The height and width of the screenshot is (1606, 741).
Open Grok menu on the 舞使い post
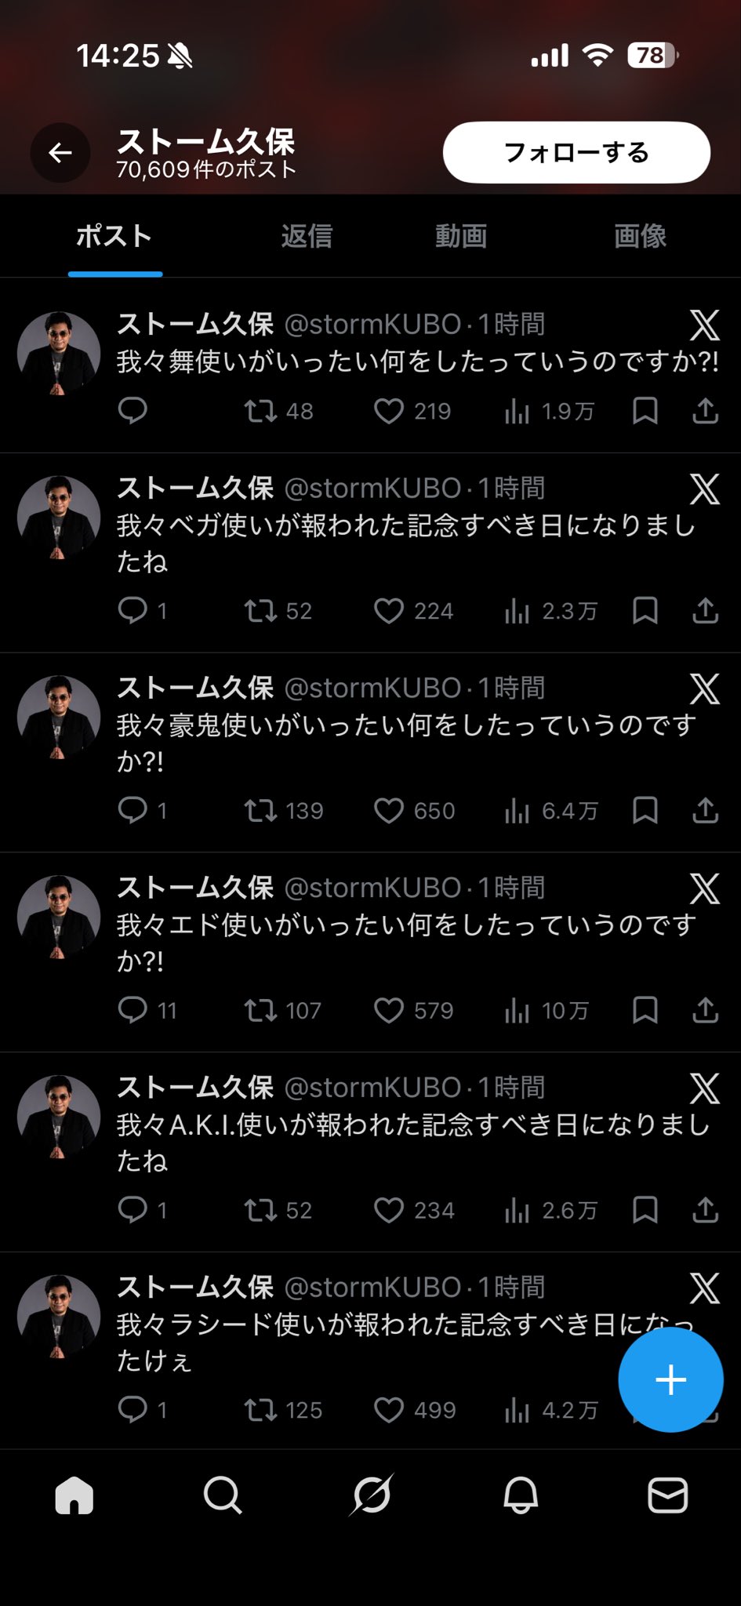click(x=704, y=325)
